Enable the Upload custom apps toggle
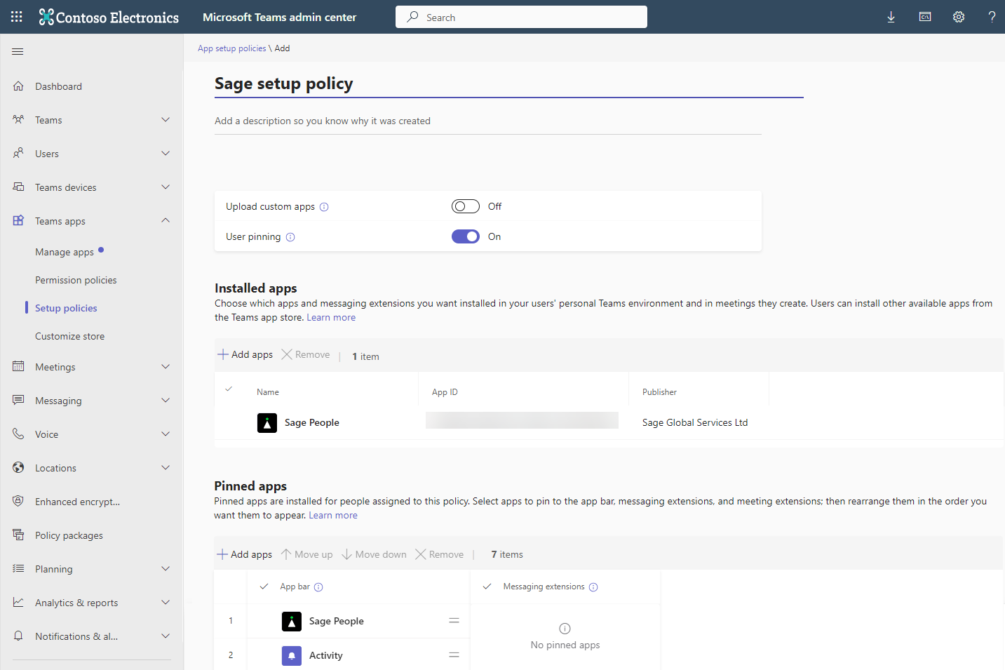The height and width of the screenshot is (670, 1005). pos(465,206)
